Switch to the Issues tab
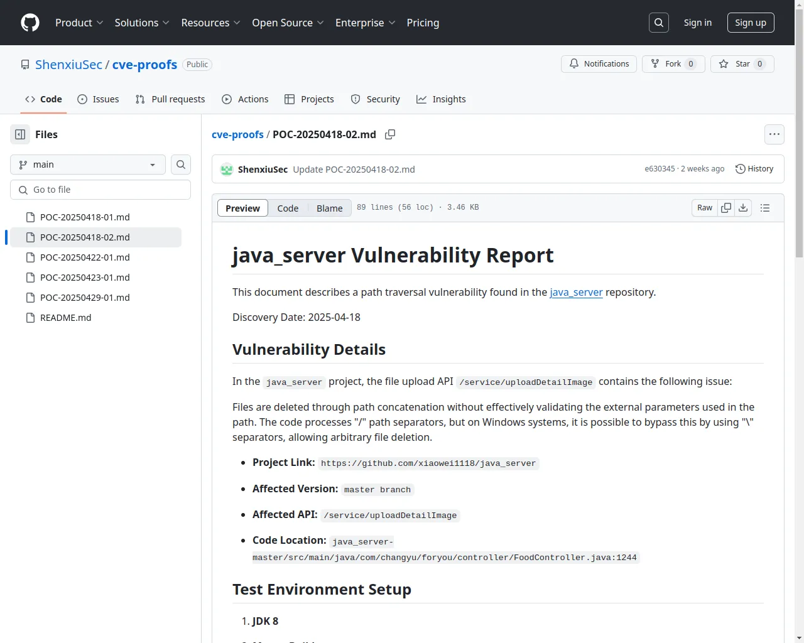Viewport: 804px width, 643px height. pyautogui.click(x=98, y=99)
